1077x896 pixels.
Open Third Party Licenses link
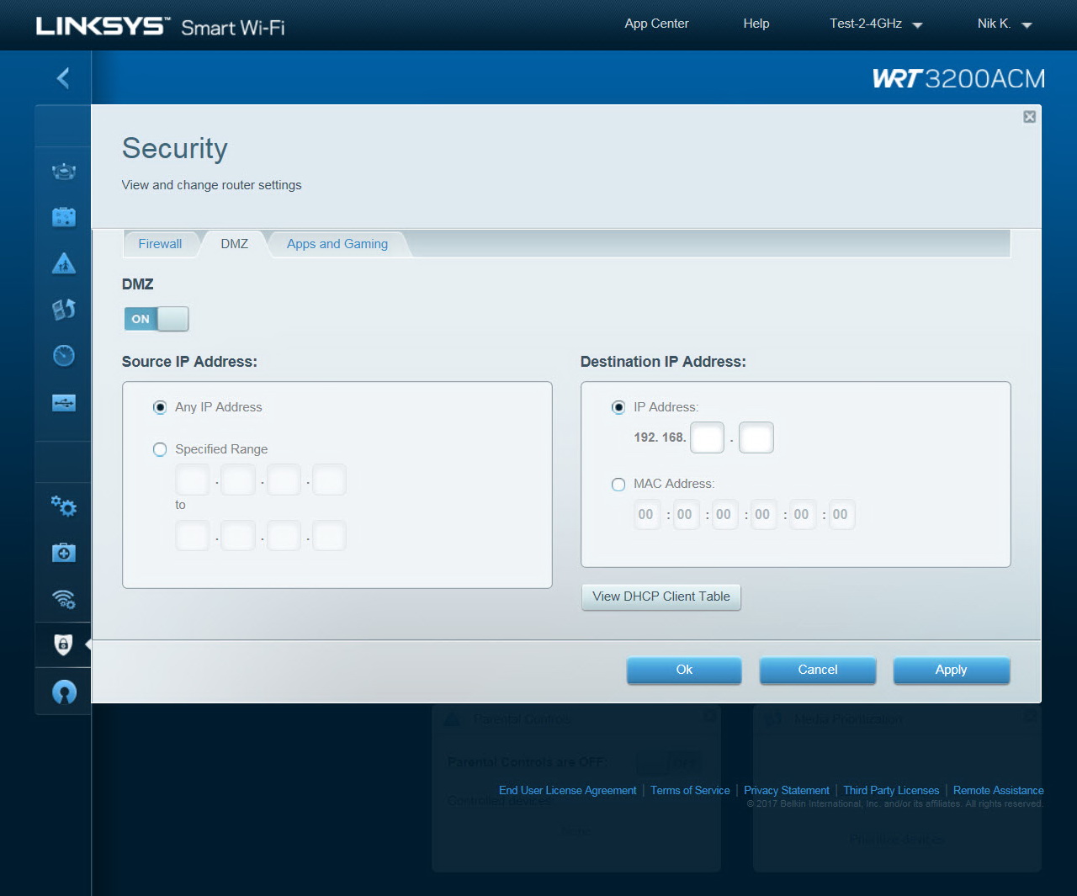(891, 790)
